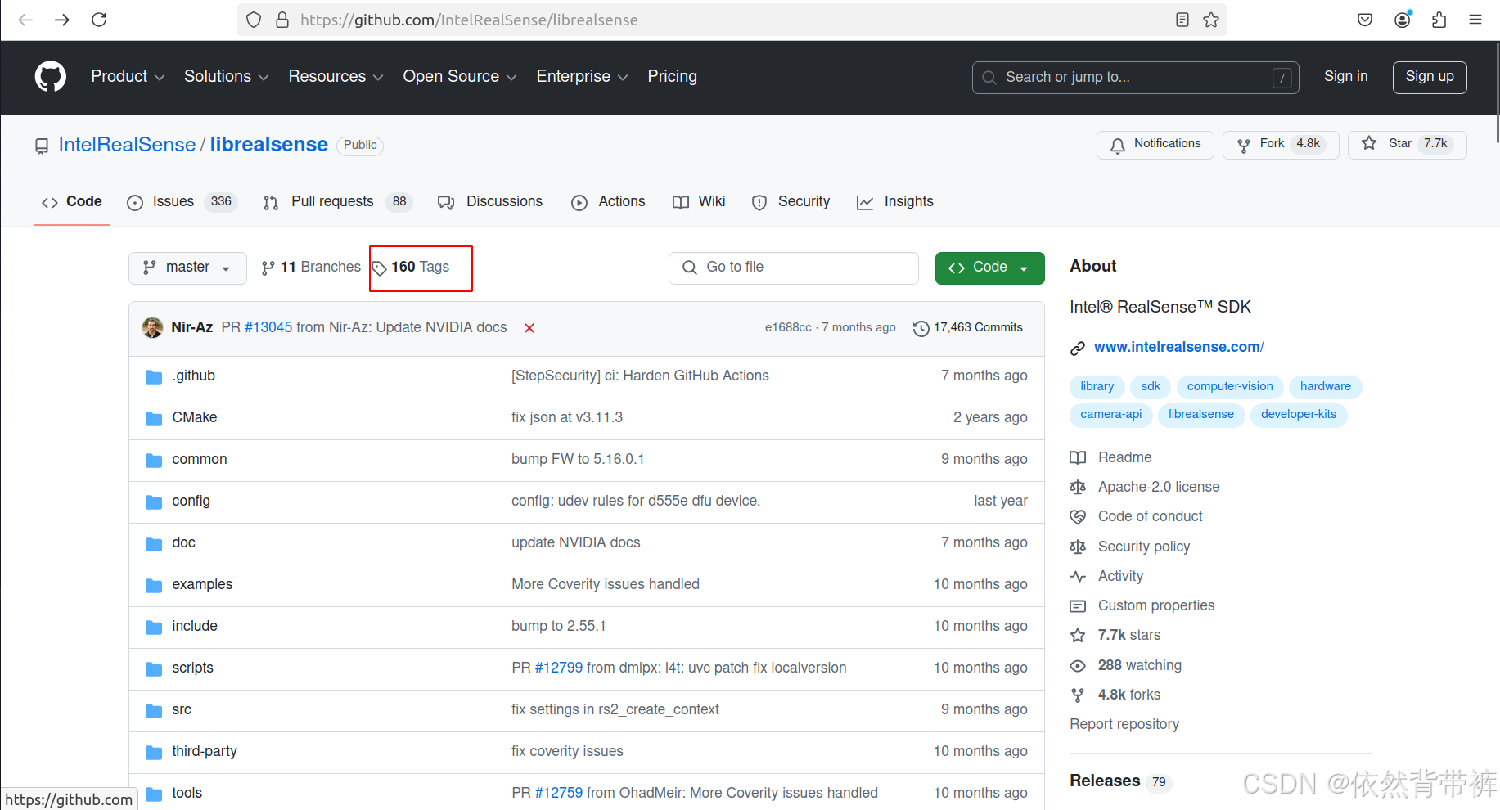Open Firefox account icon
1500x810 pixels.
coord(1403,20)
